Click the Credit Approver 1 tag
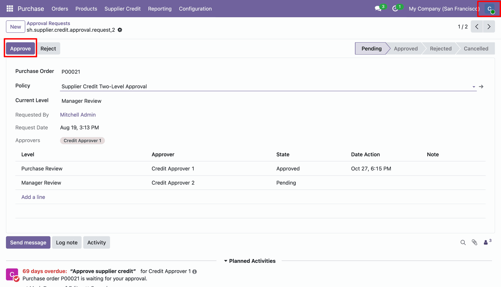 82,141
